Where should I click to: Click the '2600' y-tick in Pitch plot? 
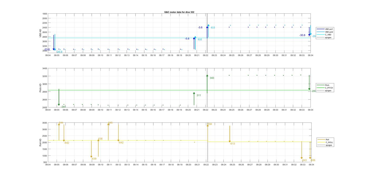45,100
